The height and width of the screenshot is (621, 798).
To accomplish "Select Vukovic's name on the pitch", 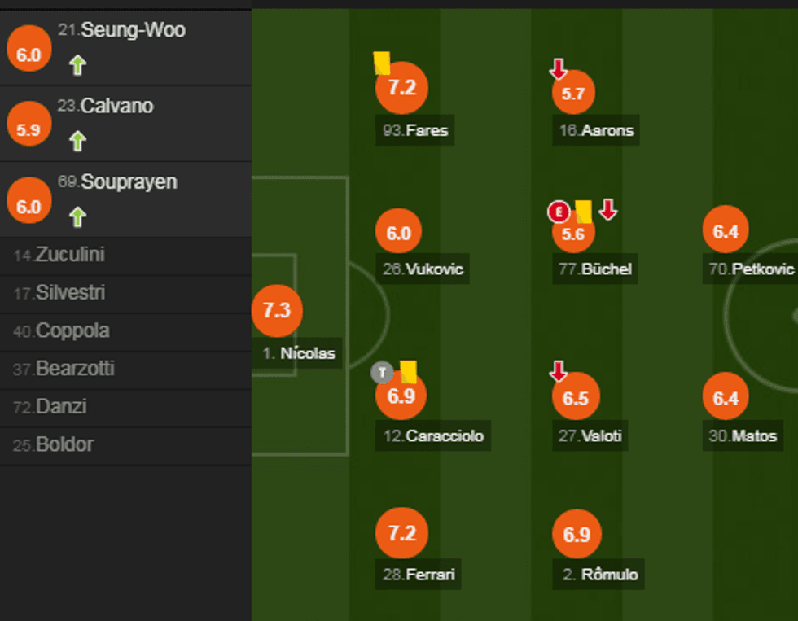I will click(x=425, y=269).
